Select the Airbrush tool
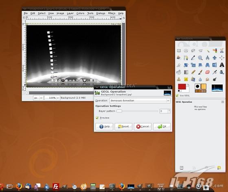228x192 pixels. pyautogui.click(x=215, y=72)
